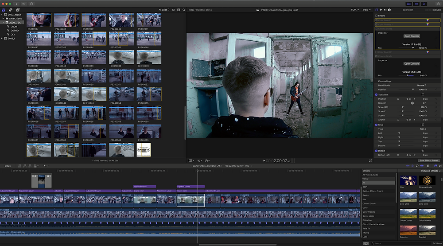Select the DRON keyword collection

pos(14,27)
